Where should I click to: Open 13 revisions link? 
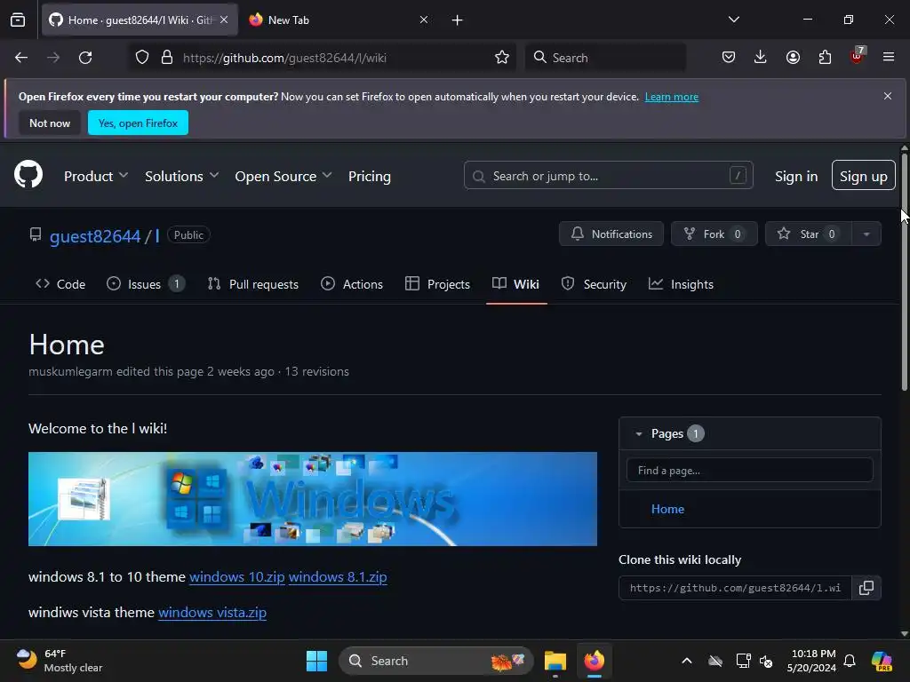[x=317, y=372]
